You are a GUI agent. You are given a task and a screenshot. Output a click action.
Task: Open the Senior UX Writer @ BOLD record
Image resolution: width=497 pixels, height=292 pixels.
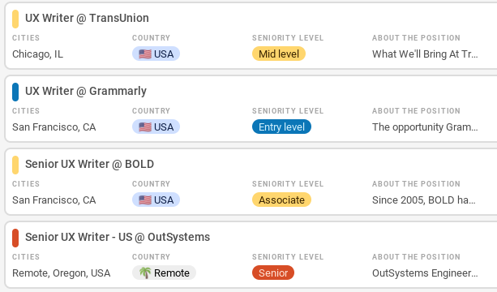coord(89,164)
